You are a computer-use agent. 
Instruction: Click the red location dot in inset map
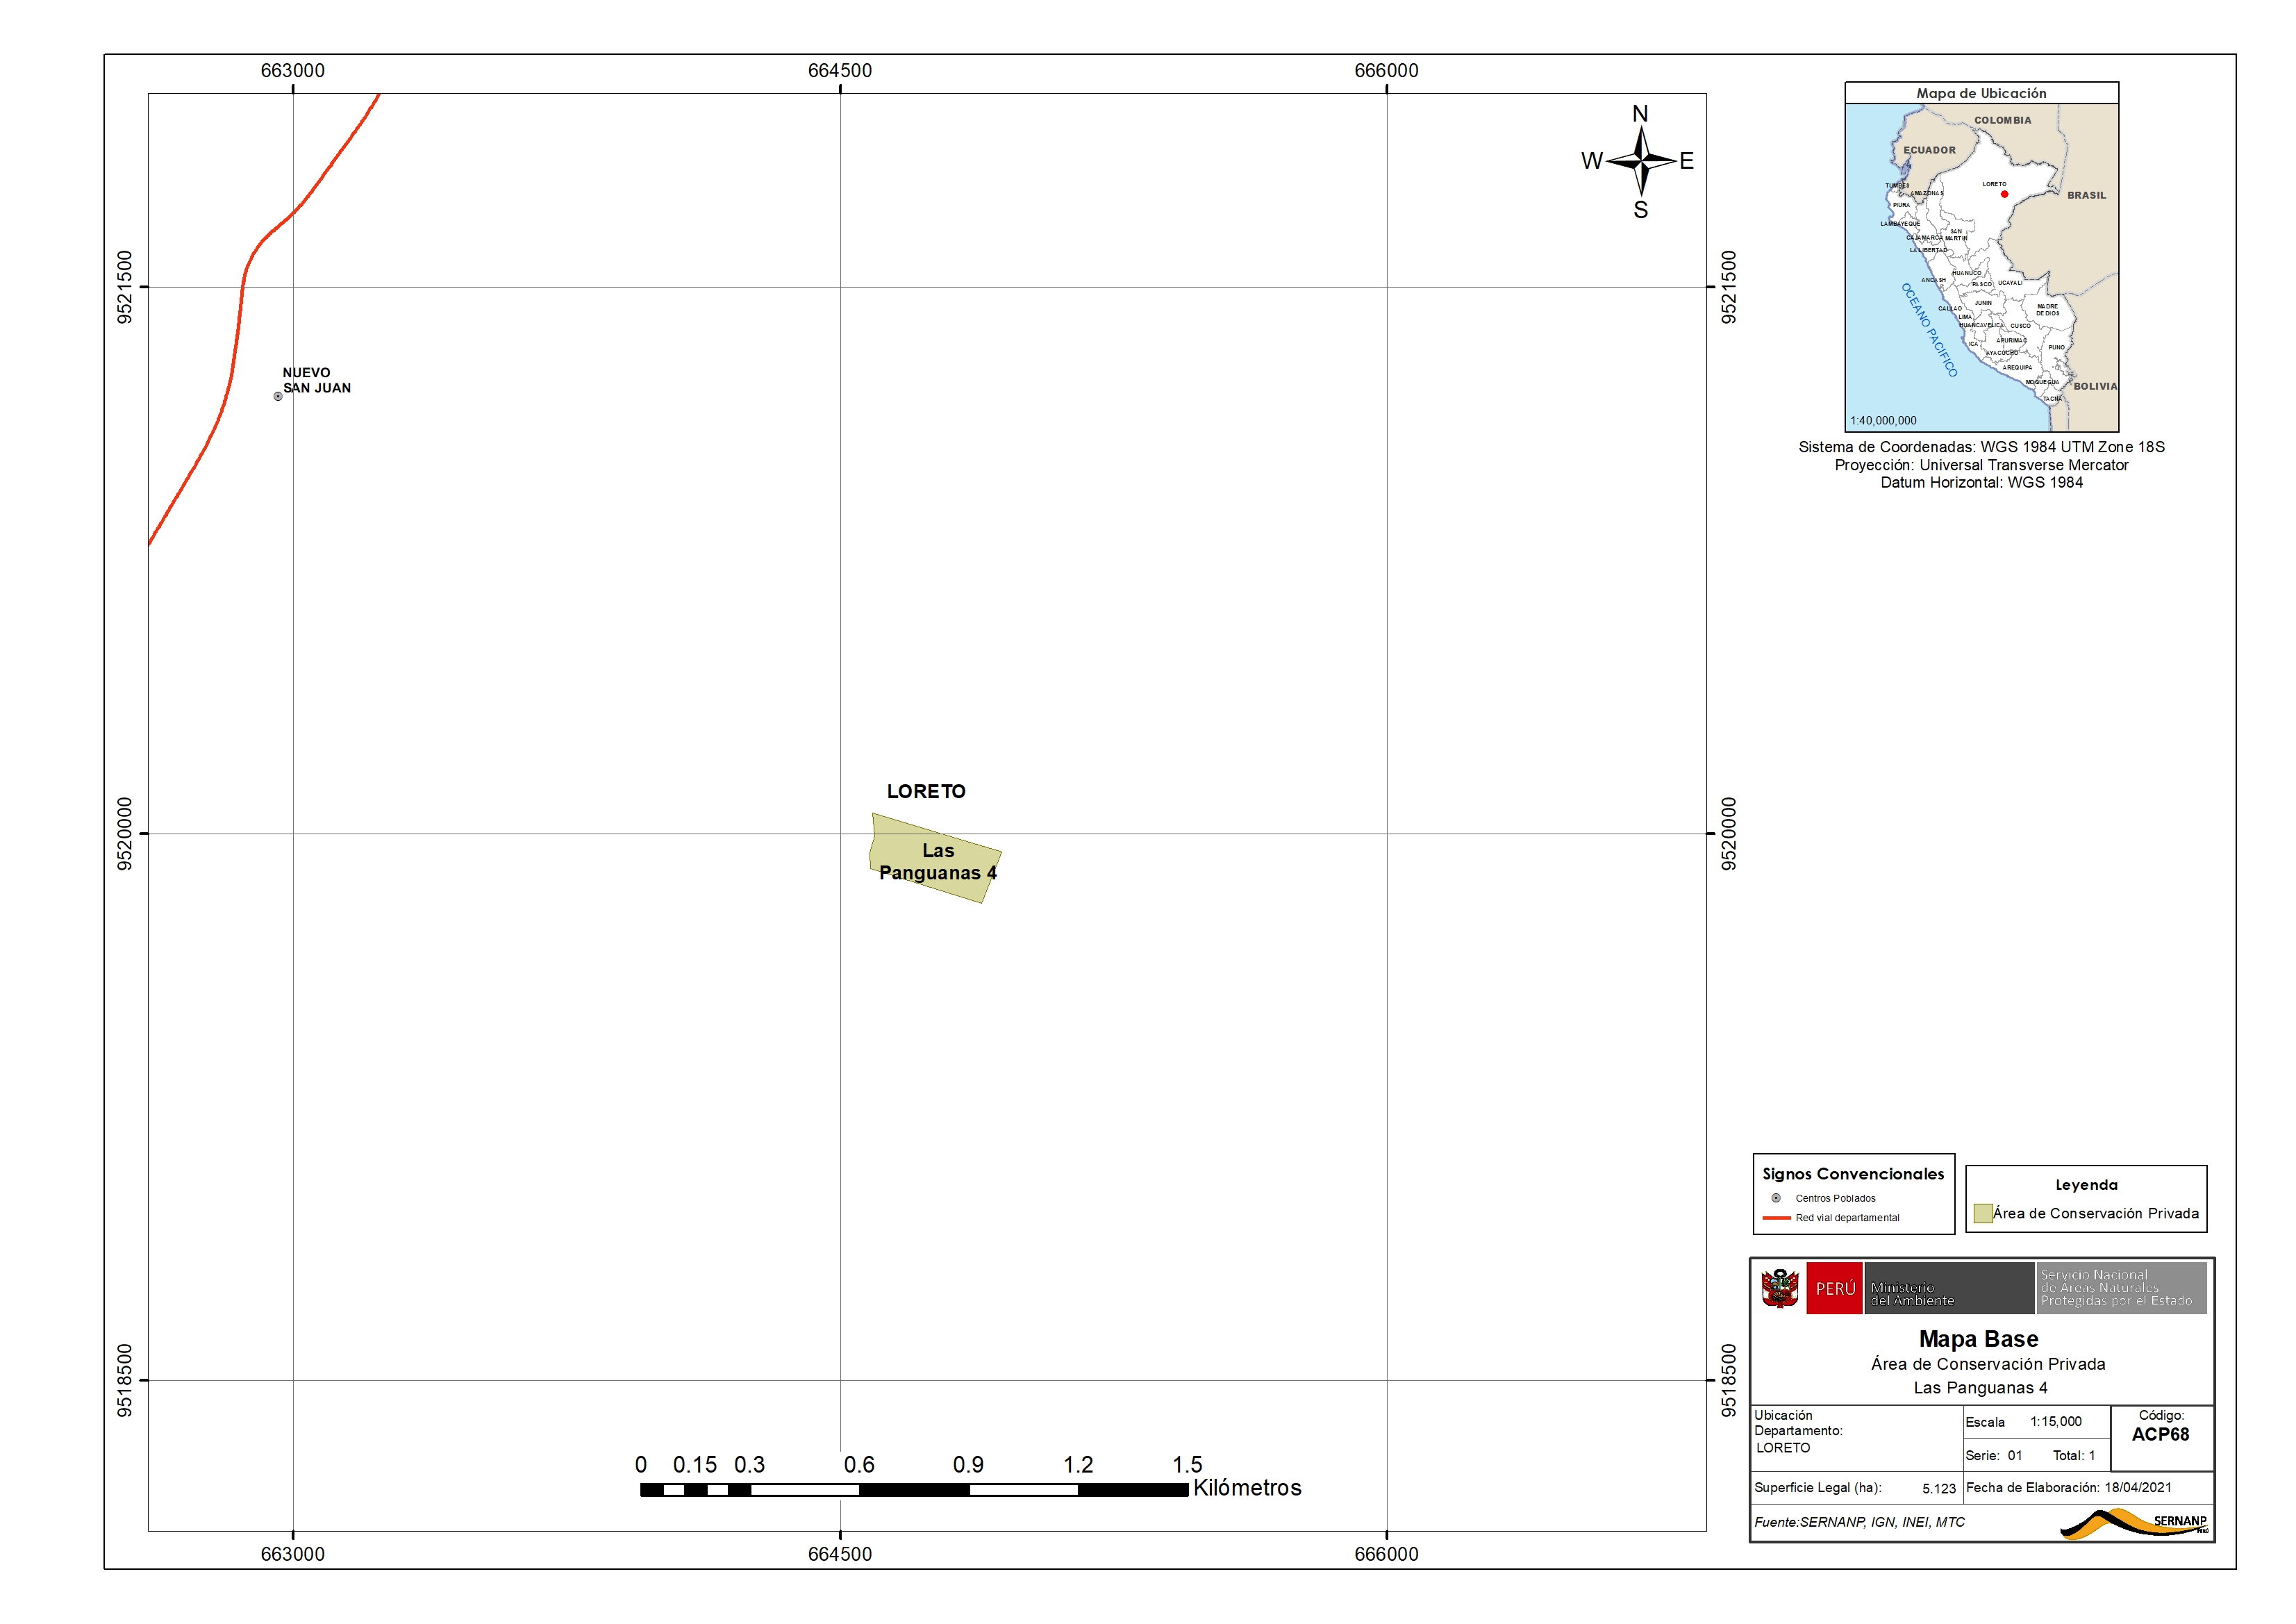click(2004, 194)
